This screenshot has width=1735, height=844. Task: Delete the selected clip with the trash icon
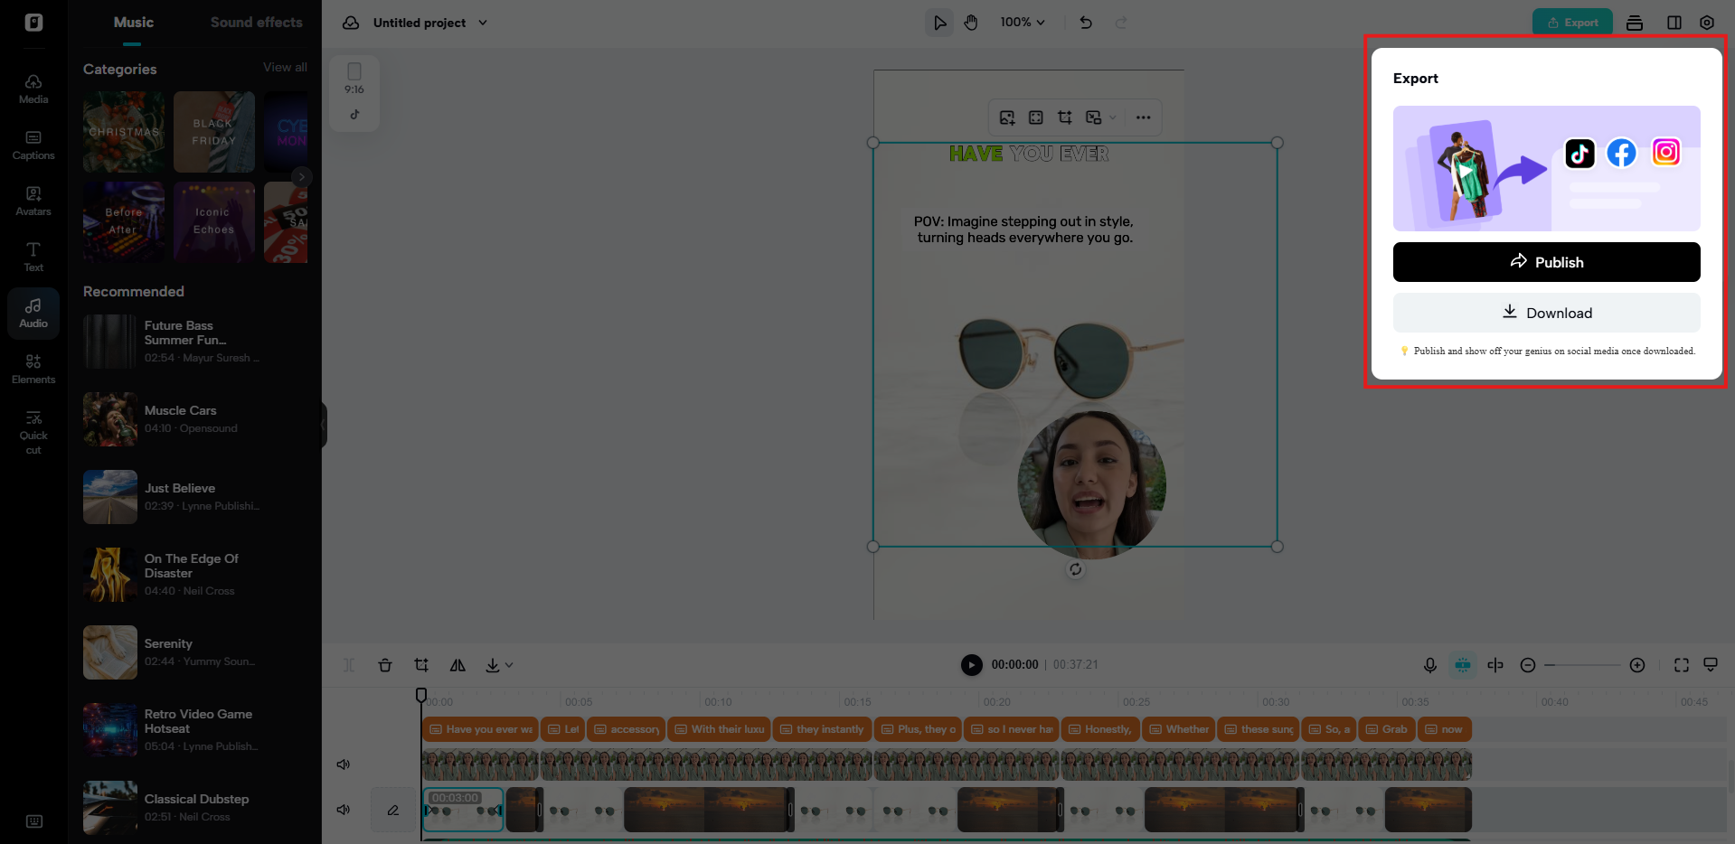point(385,664)
